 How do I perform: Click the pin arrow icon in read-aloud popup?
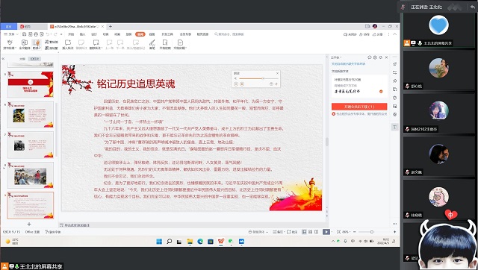click(x=276, y=84)
